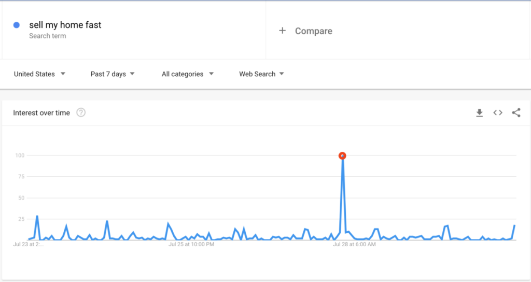
Task: Click the embed code icon
Action: point(498,113)
